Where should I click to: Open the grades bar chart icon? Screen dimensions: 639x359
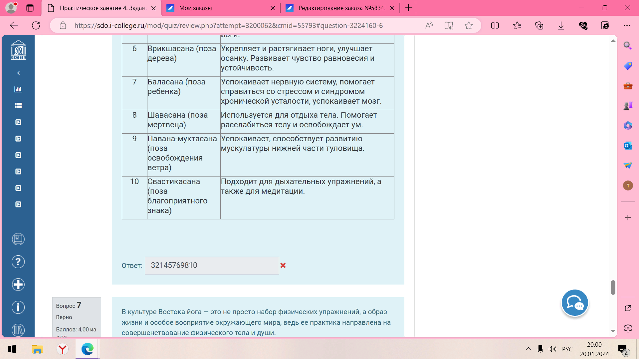(18, 89)
